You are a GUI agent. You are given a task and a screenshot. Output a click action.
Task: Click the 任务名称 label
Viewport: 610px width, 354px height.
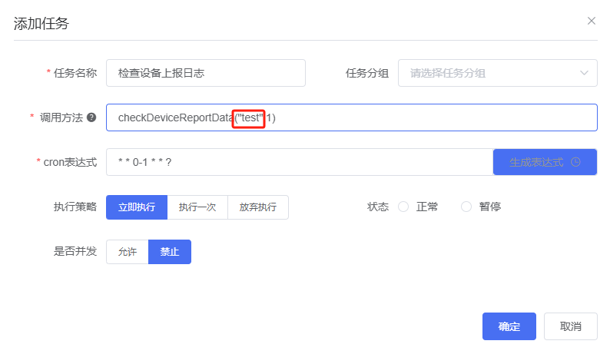(x=75, y=73)
